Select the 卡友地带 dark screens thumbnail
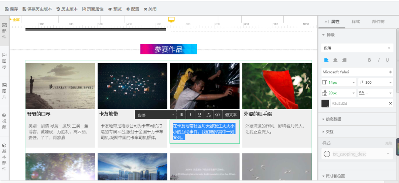Screen dimensions: 399x183 pyautogui.click(x=132, y=86)
